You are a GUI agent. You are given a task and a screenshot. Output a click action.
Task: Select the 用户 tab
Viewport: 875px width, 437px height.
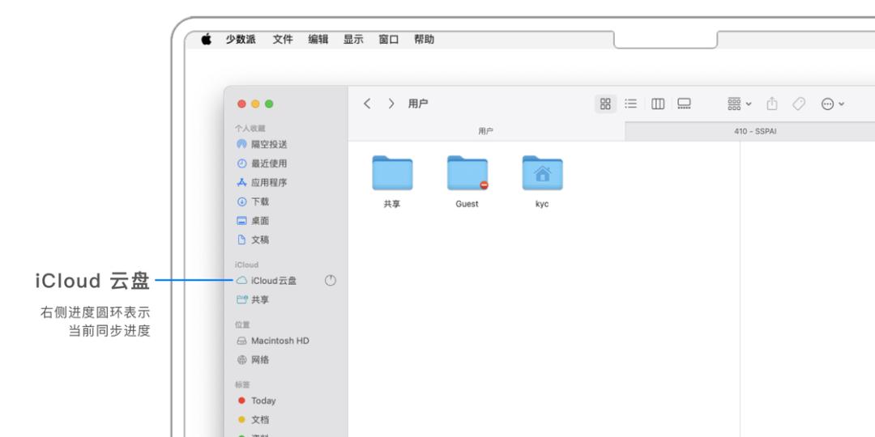point(486,132)
